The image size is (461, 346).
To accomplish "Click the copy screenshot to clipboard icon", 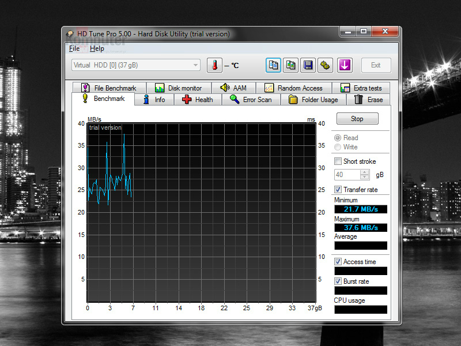I will [291, 65].
